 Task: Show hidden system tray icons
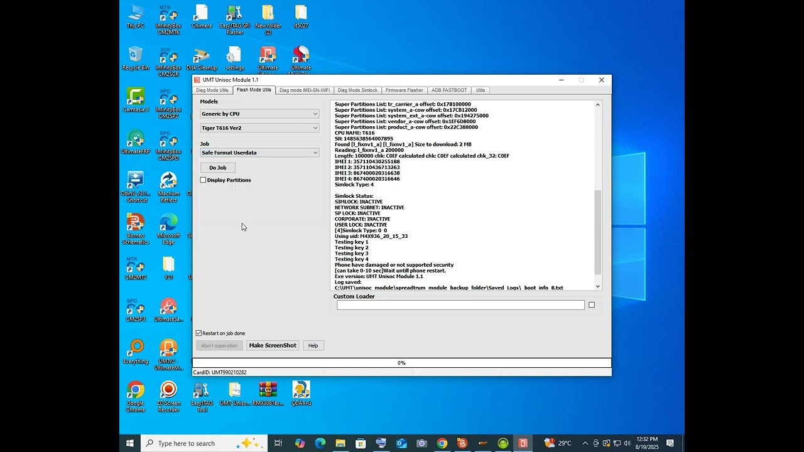click(x=585, y=443)
